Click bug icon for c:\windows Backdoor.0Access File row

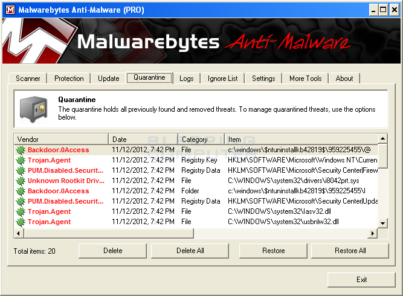pyautogui.click(x=21, y=150)
